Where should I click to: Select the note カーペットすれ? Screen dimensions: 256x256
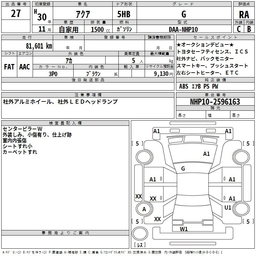[x=20, y=152]
